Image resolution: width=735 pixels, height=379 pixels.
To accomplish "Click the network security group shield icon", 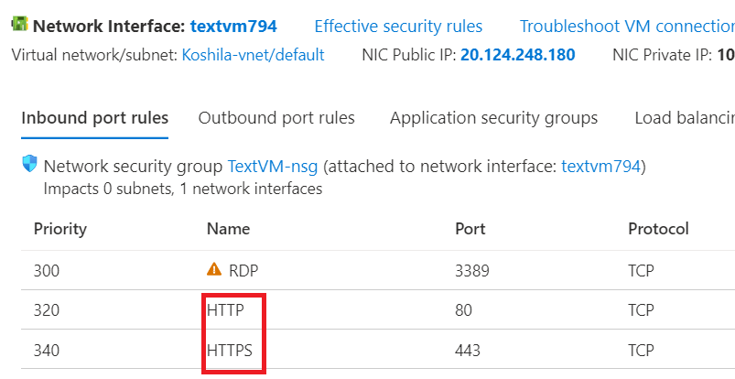I will [x=29, y=164].
